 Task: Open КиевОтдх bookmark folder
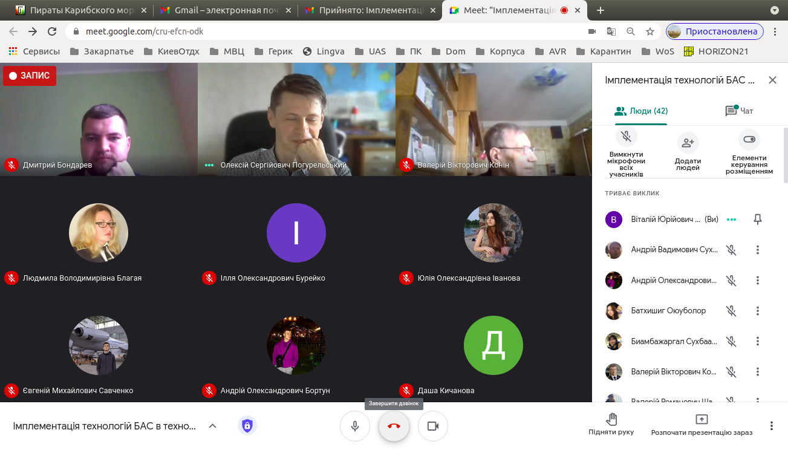pos(171,51)
